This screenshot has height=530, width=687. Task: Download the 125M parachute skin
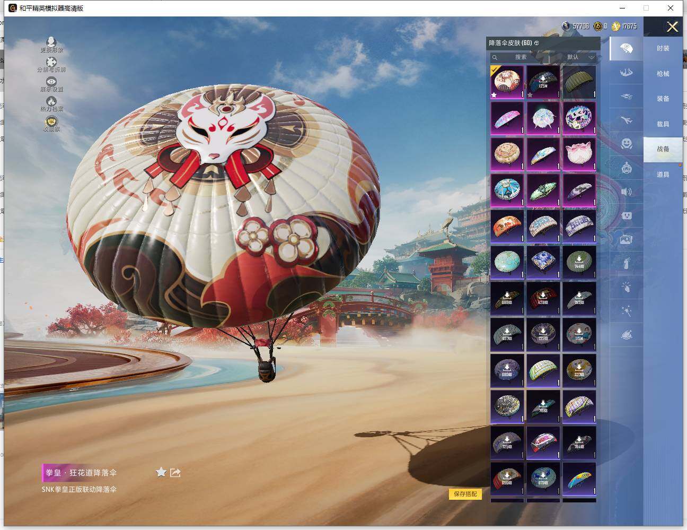543,82
